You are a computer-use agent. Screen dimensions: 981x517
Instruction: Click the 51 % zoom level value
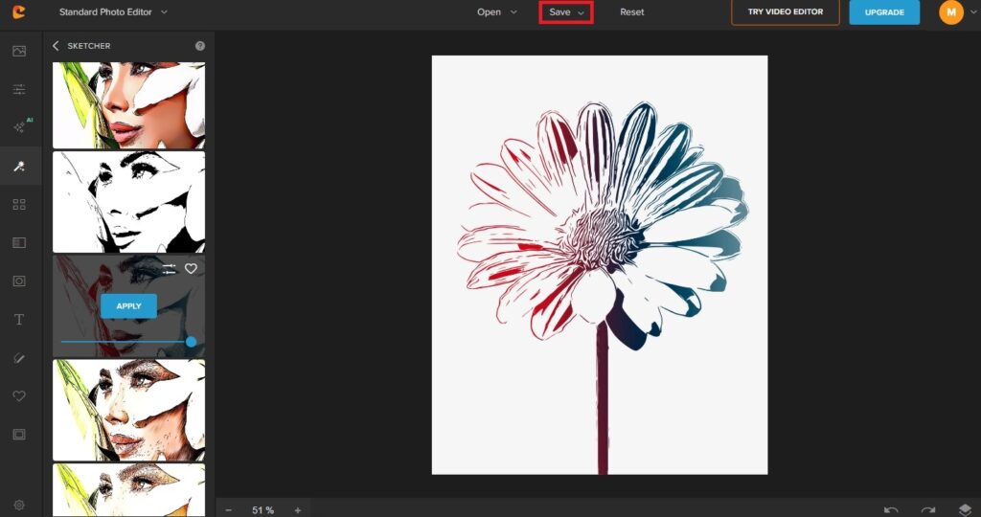tap(262, 510)
